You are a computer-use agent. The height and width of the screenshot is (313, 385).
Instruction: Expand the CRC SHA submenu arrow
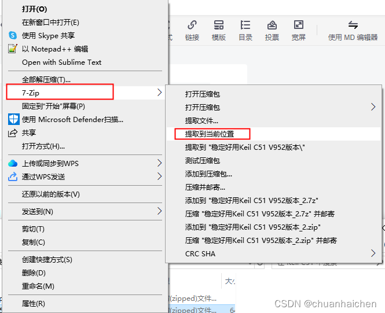tap(373, 253)
